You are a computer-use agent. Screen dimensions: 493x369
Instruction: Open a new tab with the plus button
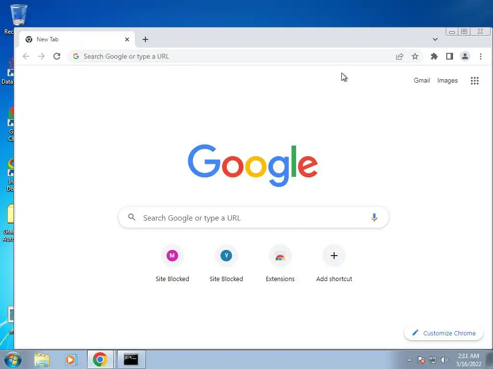[x=145, y=39]
